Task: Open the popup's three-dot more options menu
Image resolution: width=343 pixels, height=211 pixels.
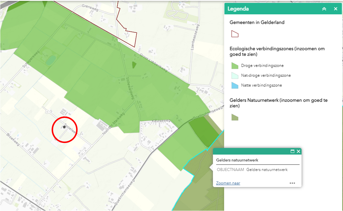Action: [x=292, y=183]
